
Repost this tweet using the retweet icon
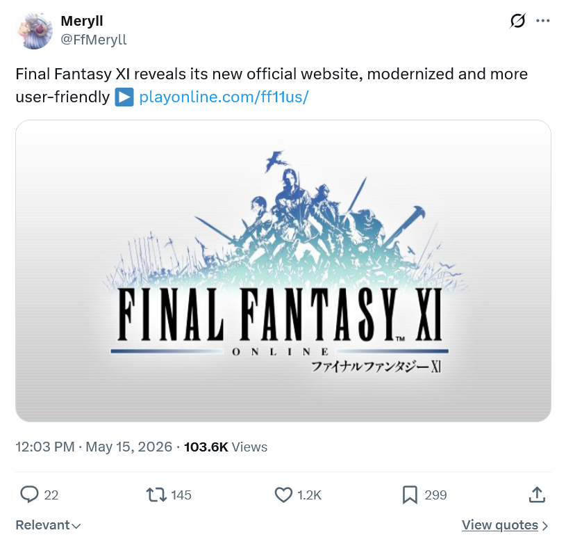point(156,495)
